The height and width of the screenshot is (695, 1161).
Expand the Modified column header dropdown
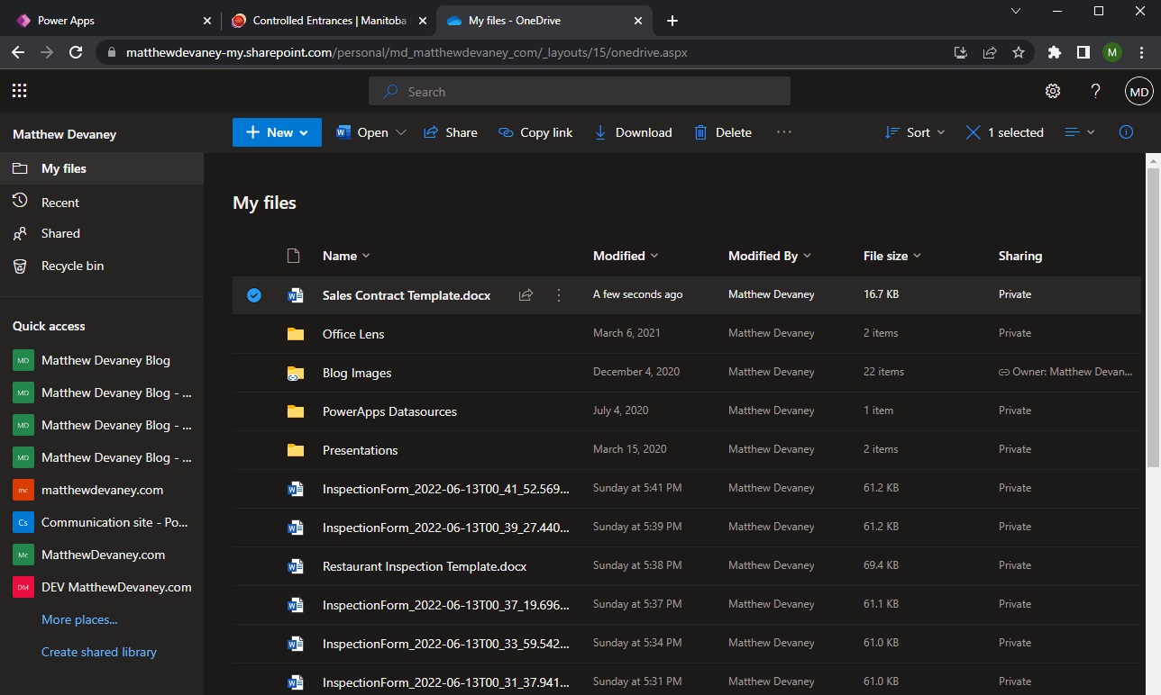point(626,256)
